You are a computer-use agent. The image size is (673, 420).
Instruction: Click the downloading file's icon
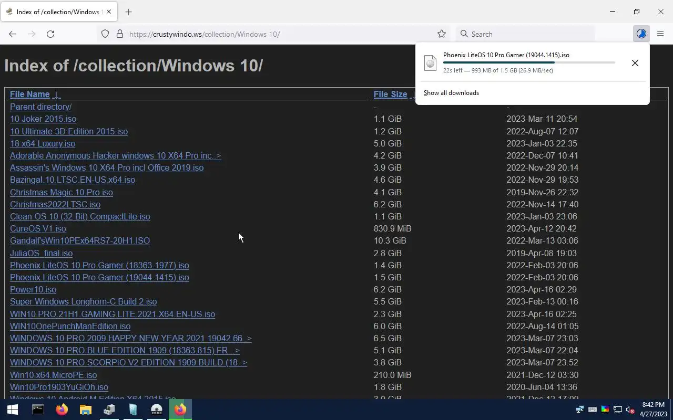click(430, 63)
